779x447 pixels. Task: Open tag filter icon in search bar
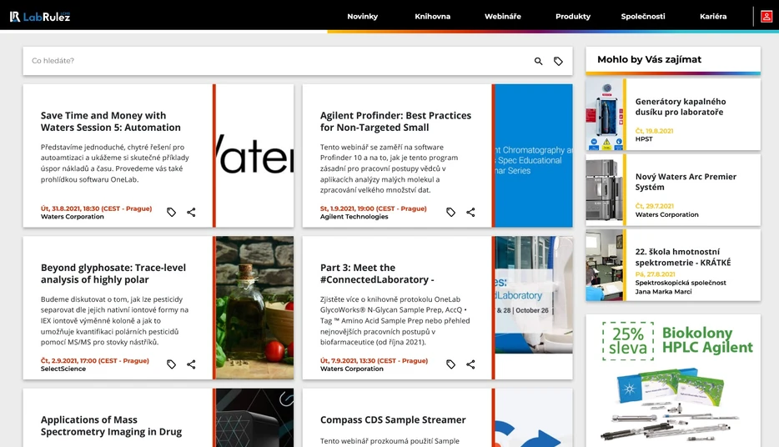[x=559, y=61]
